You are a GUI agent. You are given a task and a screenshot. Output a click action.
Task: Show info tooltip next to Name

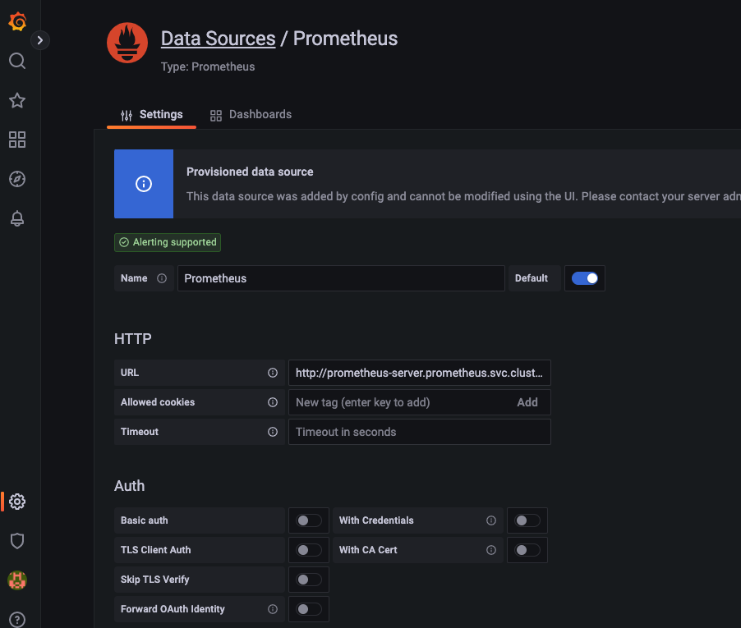(162, 278)
